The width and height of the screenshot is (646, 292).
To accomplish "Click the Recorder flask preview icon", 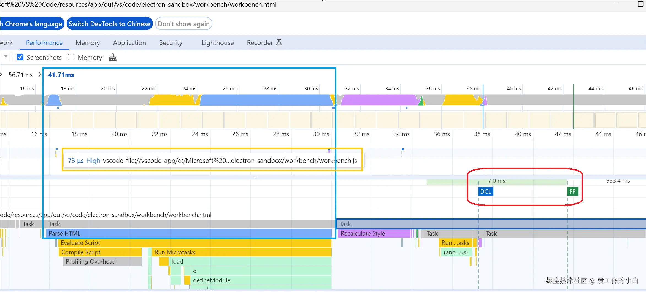I will [x=279, y=42].
